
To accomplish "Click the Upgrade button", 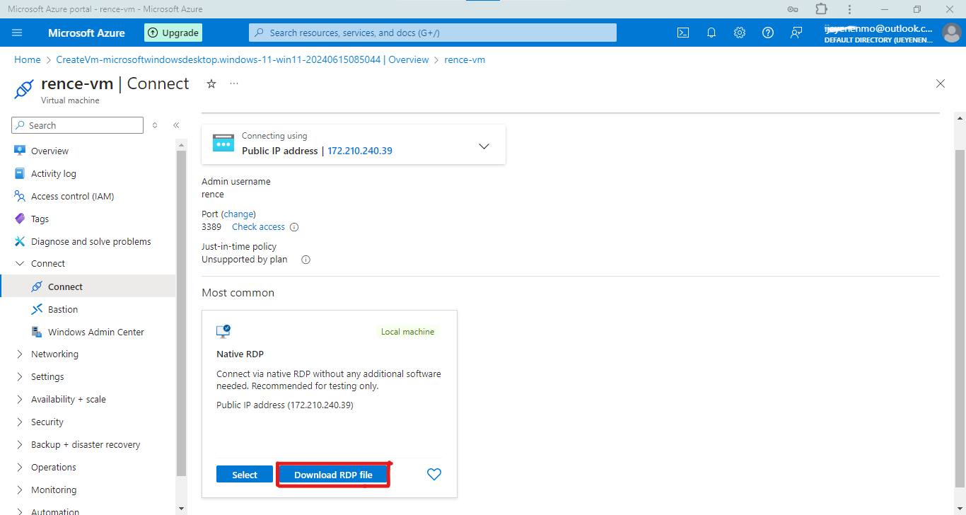I will coord(173,33).
